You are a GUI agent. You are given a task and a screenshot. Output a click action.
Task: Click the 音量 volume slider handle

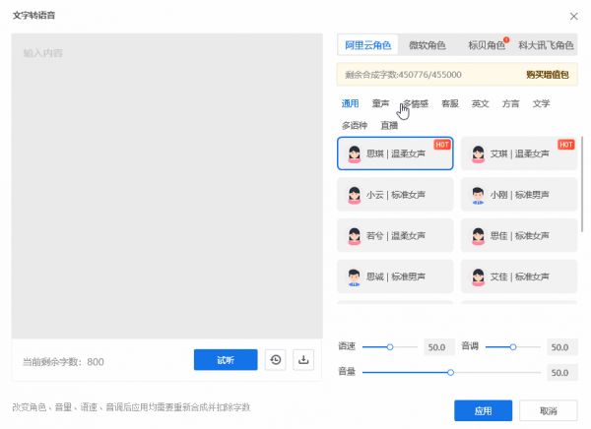(451, 373)
